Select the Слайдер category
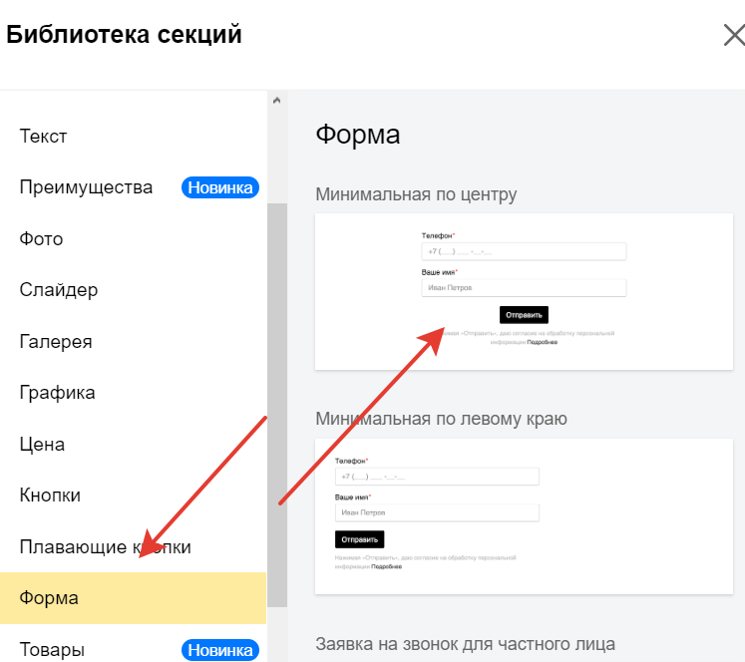This screenshot has width=745, height=662. click(x=59, y=290)
